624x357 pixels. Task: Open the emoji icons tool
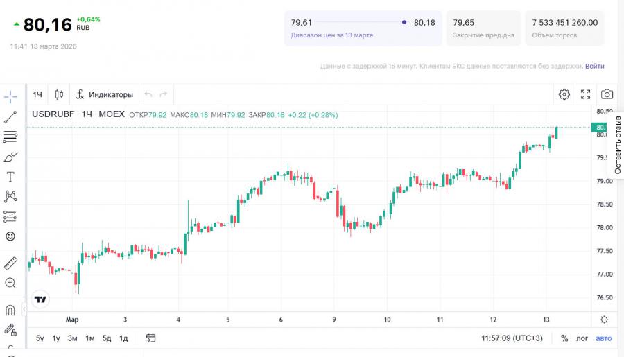10,236
